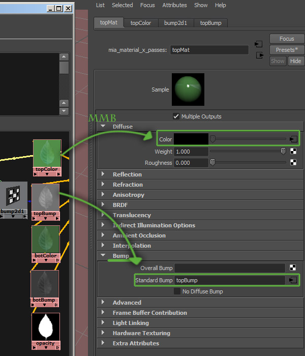The width and height of the screenshot is (305, 356).
Task: Click the topColor node right output arrow
Action: [59, 174]
